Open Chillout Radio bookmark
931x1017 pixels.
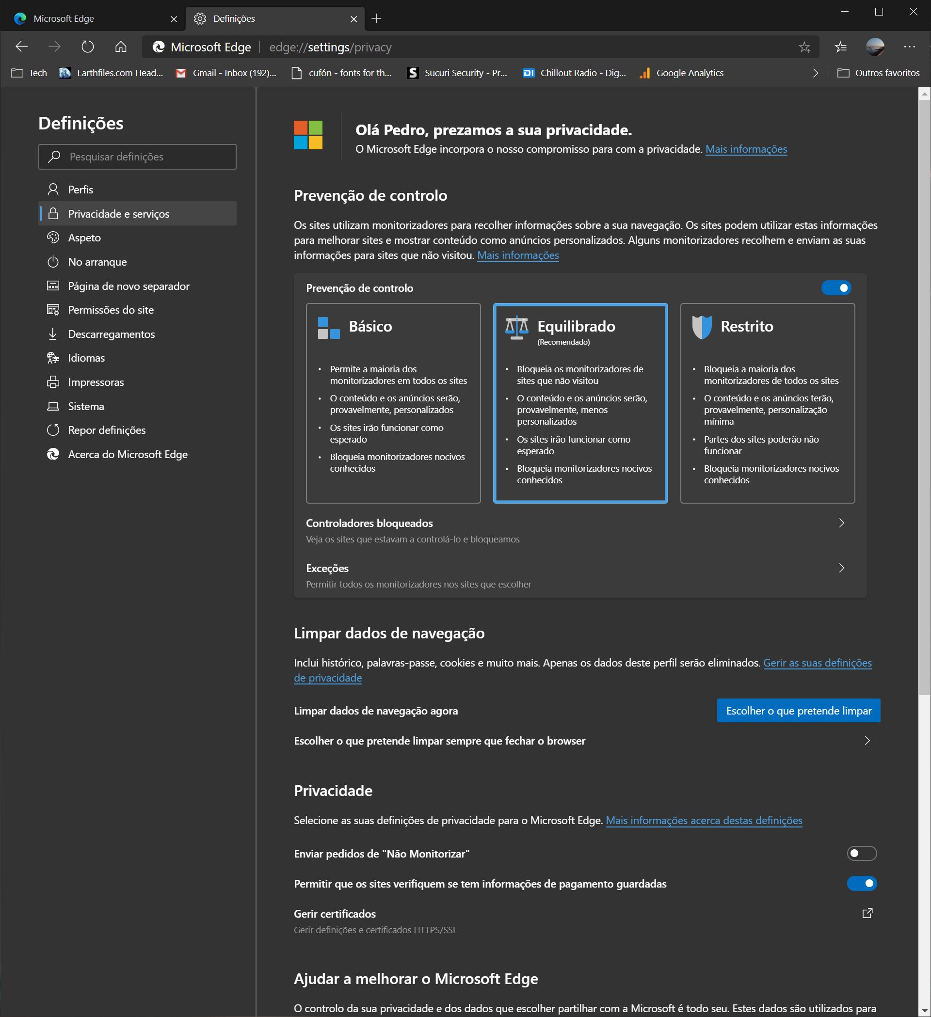[x=574, y=73]
